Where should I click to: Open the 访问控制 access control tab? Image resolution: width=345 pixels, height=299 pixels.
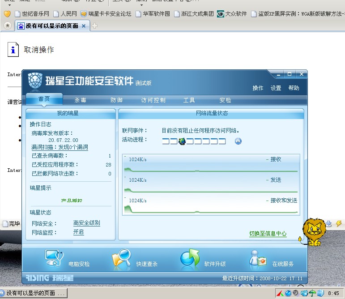coord(153,100)
